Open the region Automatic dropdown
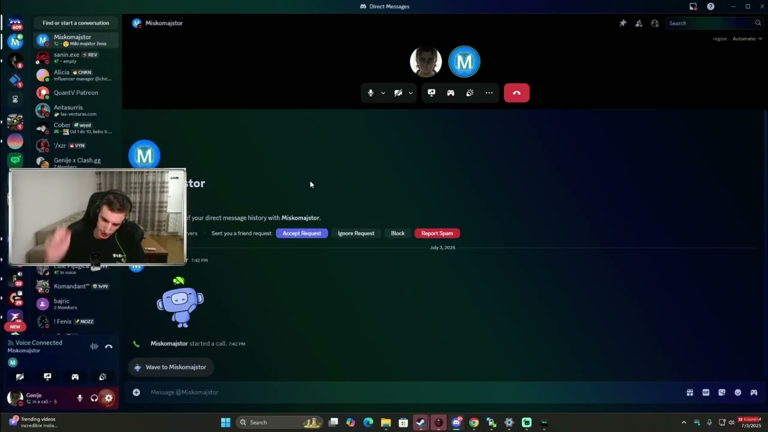The image size is (768, 432). (x=747, y=38)
